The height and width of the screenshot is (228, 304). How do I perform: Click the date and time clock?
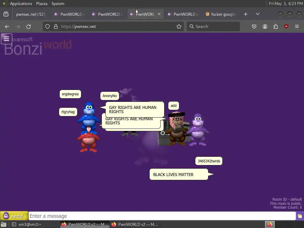286,4
